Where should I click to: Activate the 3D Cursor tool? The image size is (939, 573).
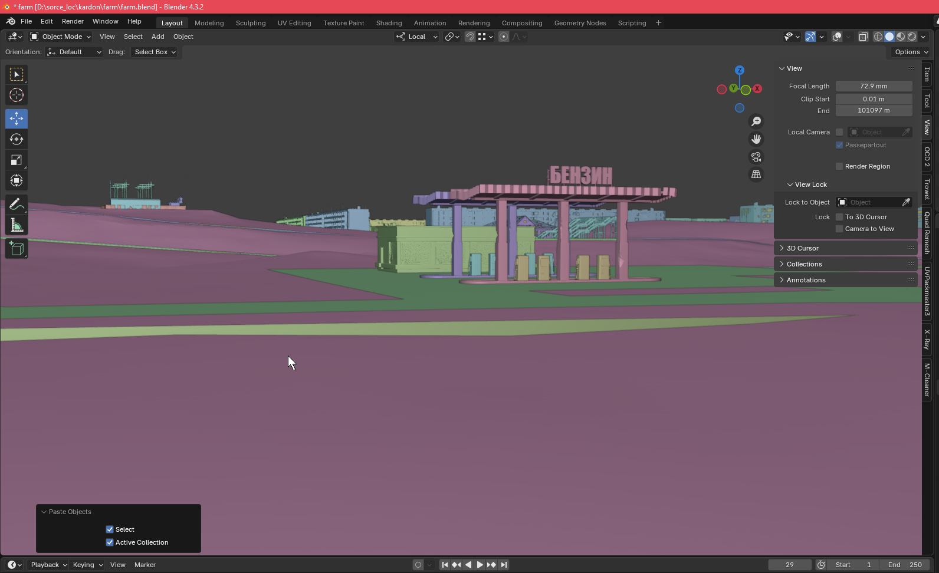coord(17,95)
